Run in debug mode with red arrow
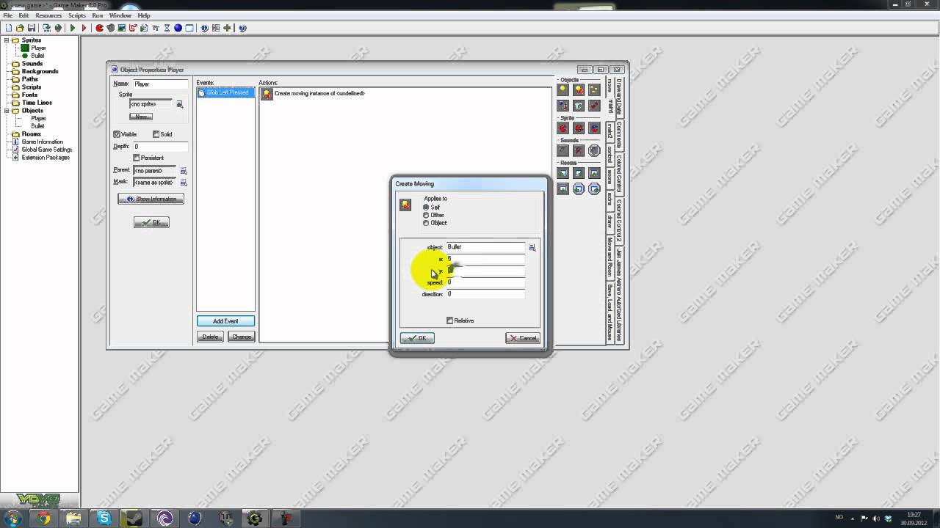Screen dimensions: 940x528 (x=84, y=28)
